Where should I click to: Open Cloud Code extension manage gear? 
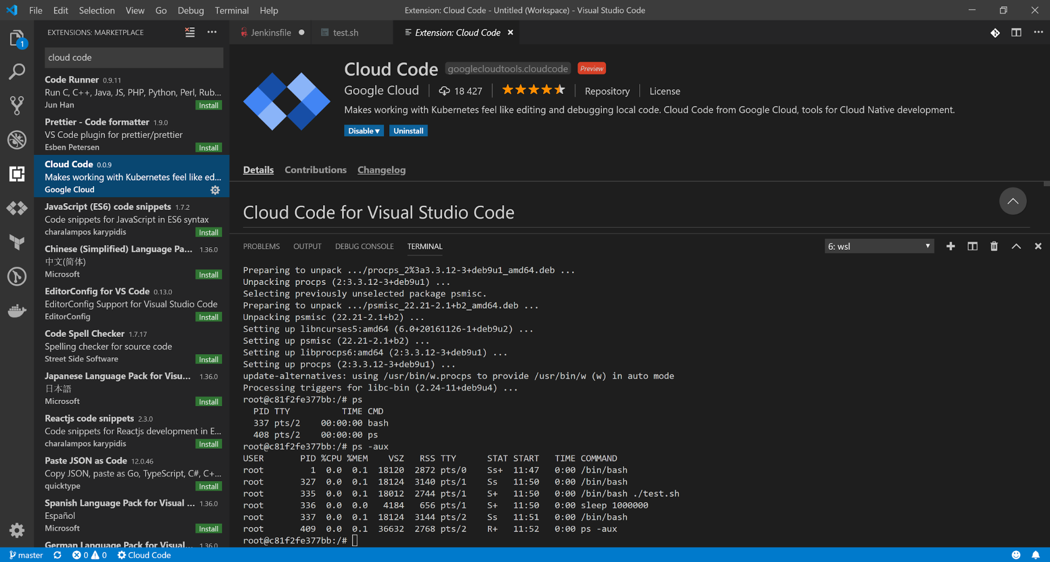(215, 190)
